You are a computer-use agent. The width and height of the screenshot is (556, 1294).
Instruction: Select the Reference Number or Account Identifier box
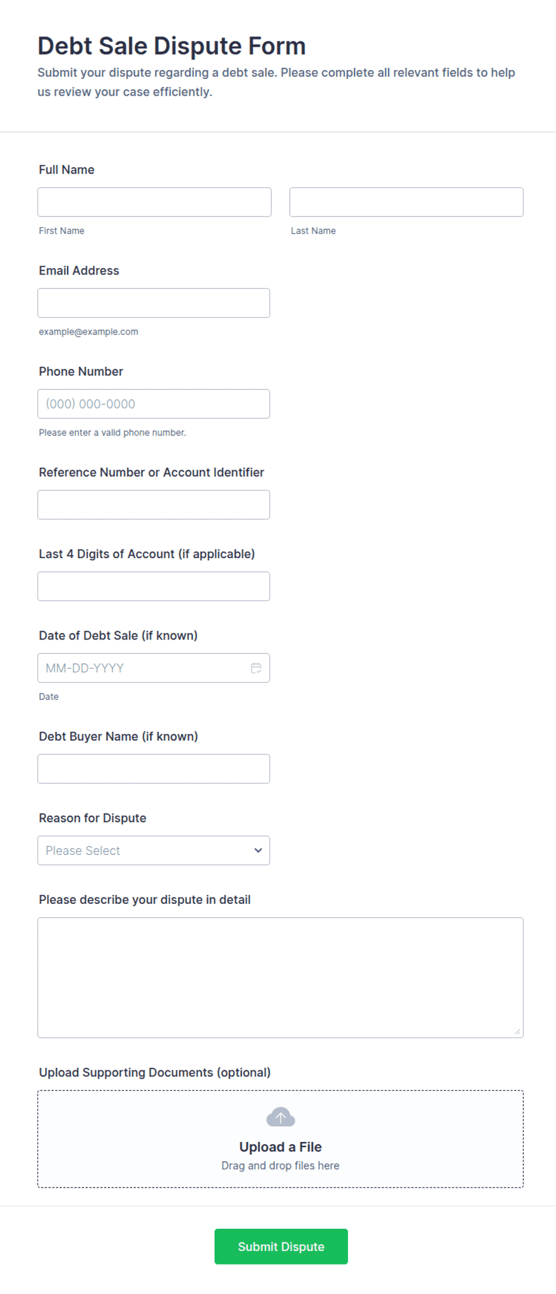[154, 505]
